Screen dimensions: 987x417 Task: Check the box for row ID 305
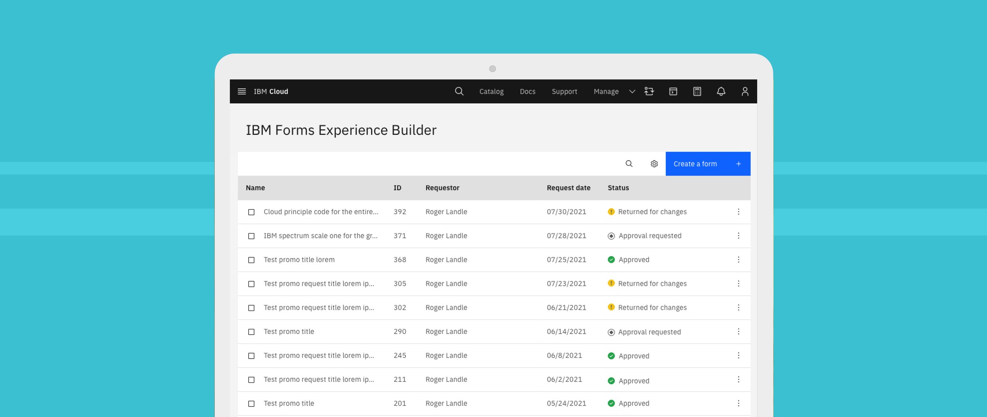[x=251, y=284]
